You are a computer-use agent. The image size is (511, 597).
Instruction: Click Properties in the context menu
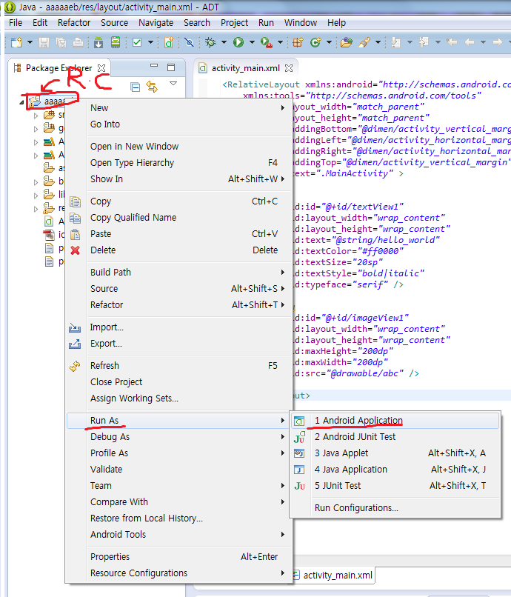[110, 557]
